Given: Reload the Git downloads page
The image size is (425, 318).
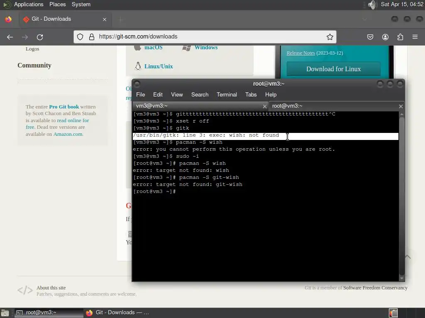Looking at the screenshot, I should [40, 37].
